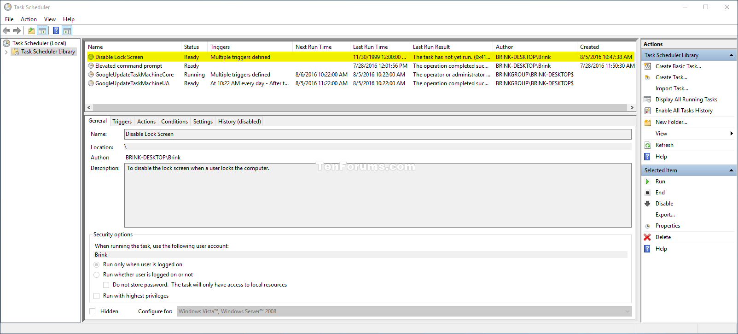Toggle the Show/Hide Action Pane icon
This screenshot has height=334, width=738.
click(67, 31)
